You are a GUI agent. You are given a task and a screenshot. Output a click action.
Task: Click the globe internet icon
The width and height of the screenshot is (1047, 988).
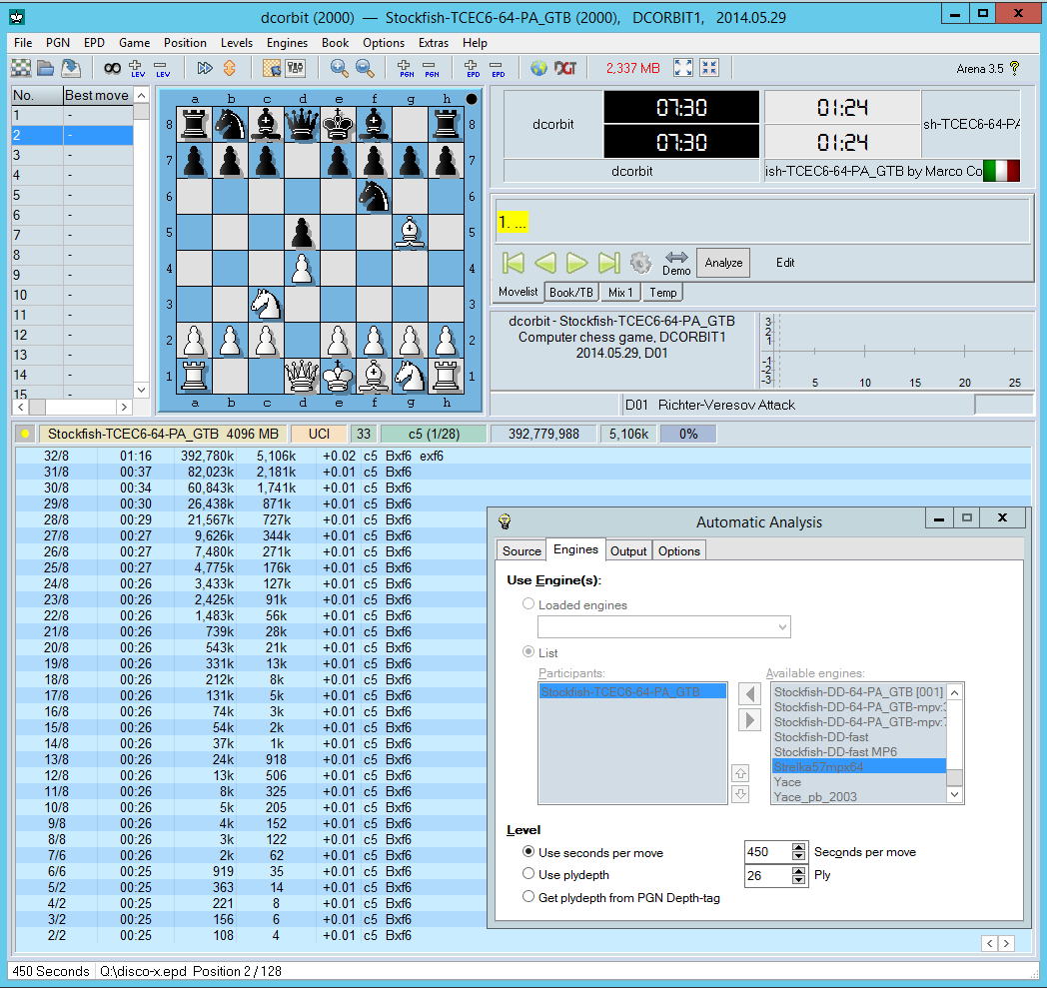tap(538, 68)
